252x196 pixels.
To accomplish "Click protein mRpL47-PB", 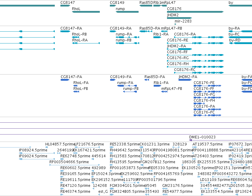I will [164, 92].
